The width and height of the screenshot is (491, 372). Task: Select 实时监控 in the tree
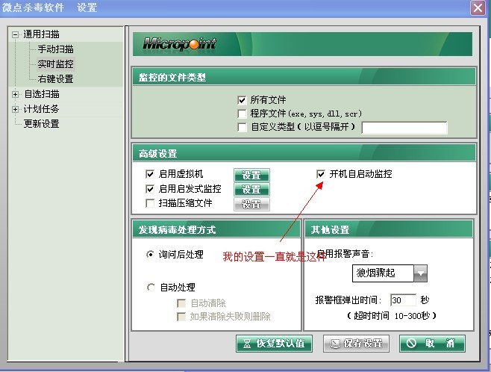point(55,64)
